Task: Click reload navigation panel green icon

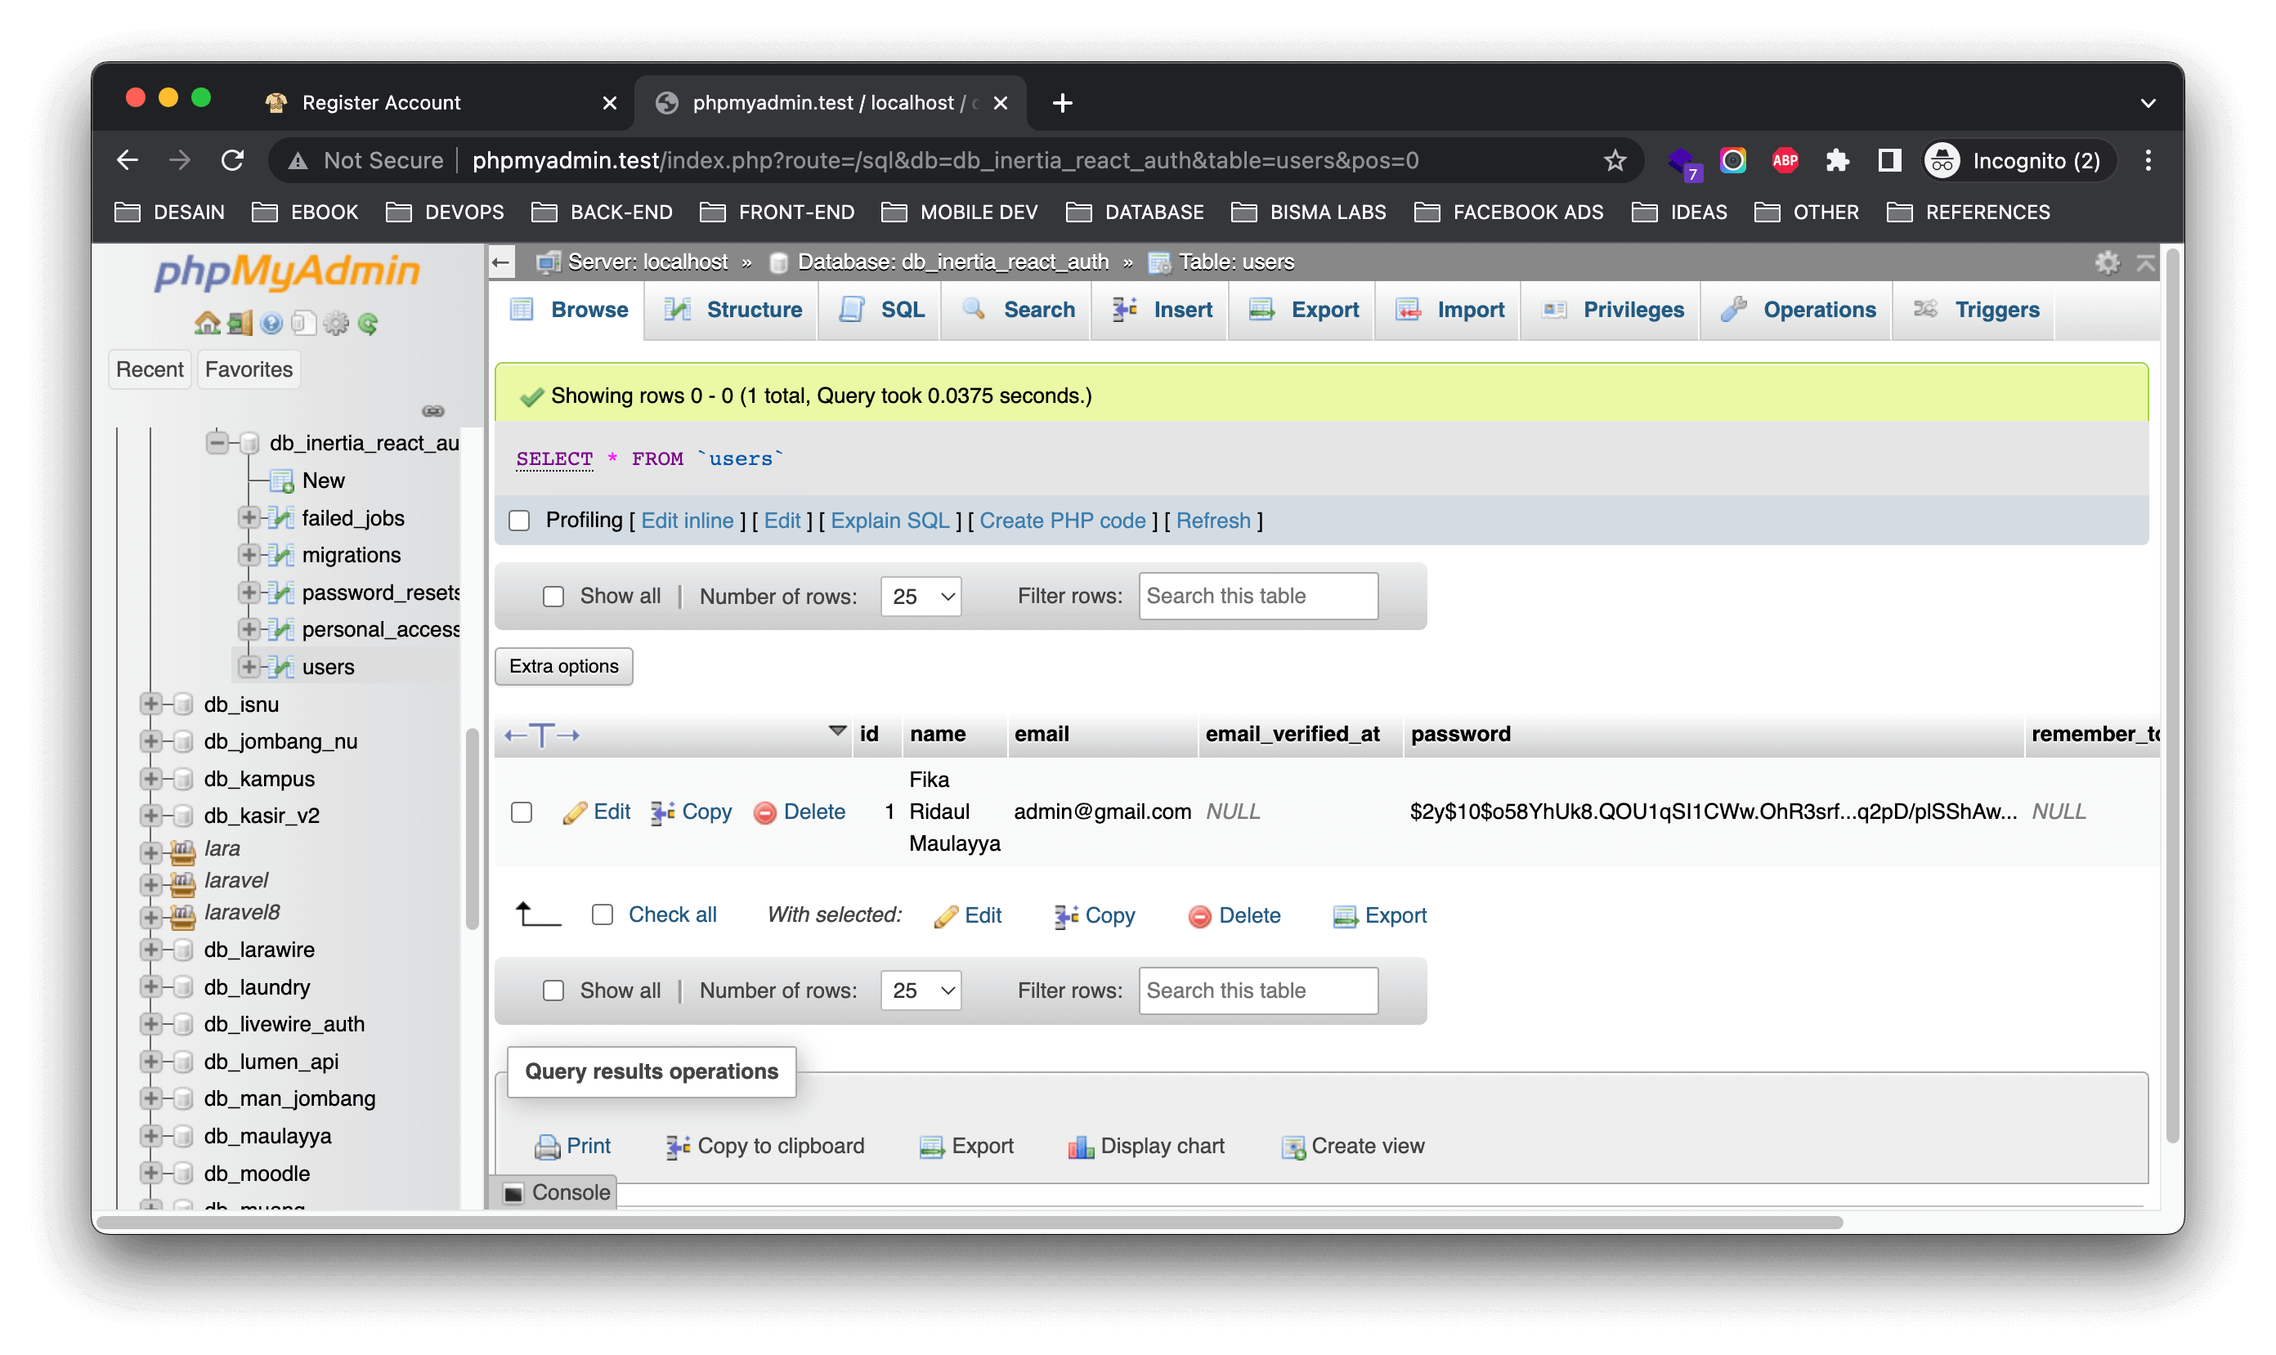Action: 368,324
